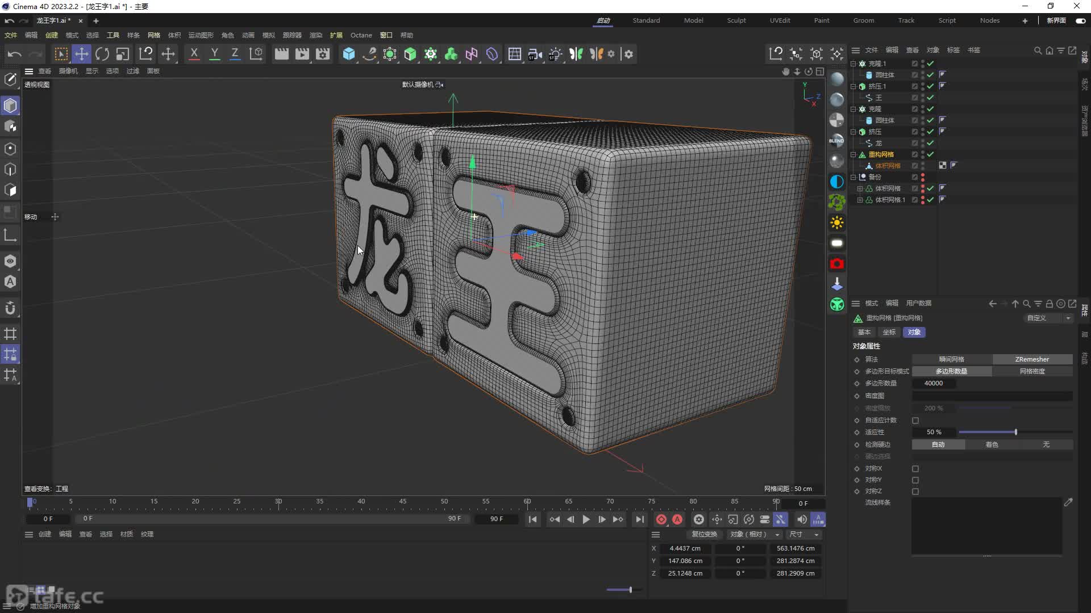Click the spline pen tool icon

[369, 54]
